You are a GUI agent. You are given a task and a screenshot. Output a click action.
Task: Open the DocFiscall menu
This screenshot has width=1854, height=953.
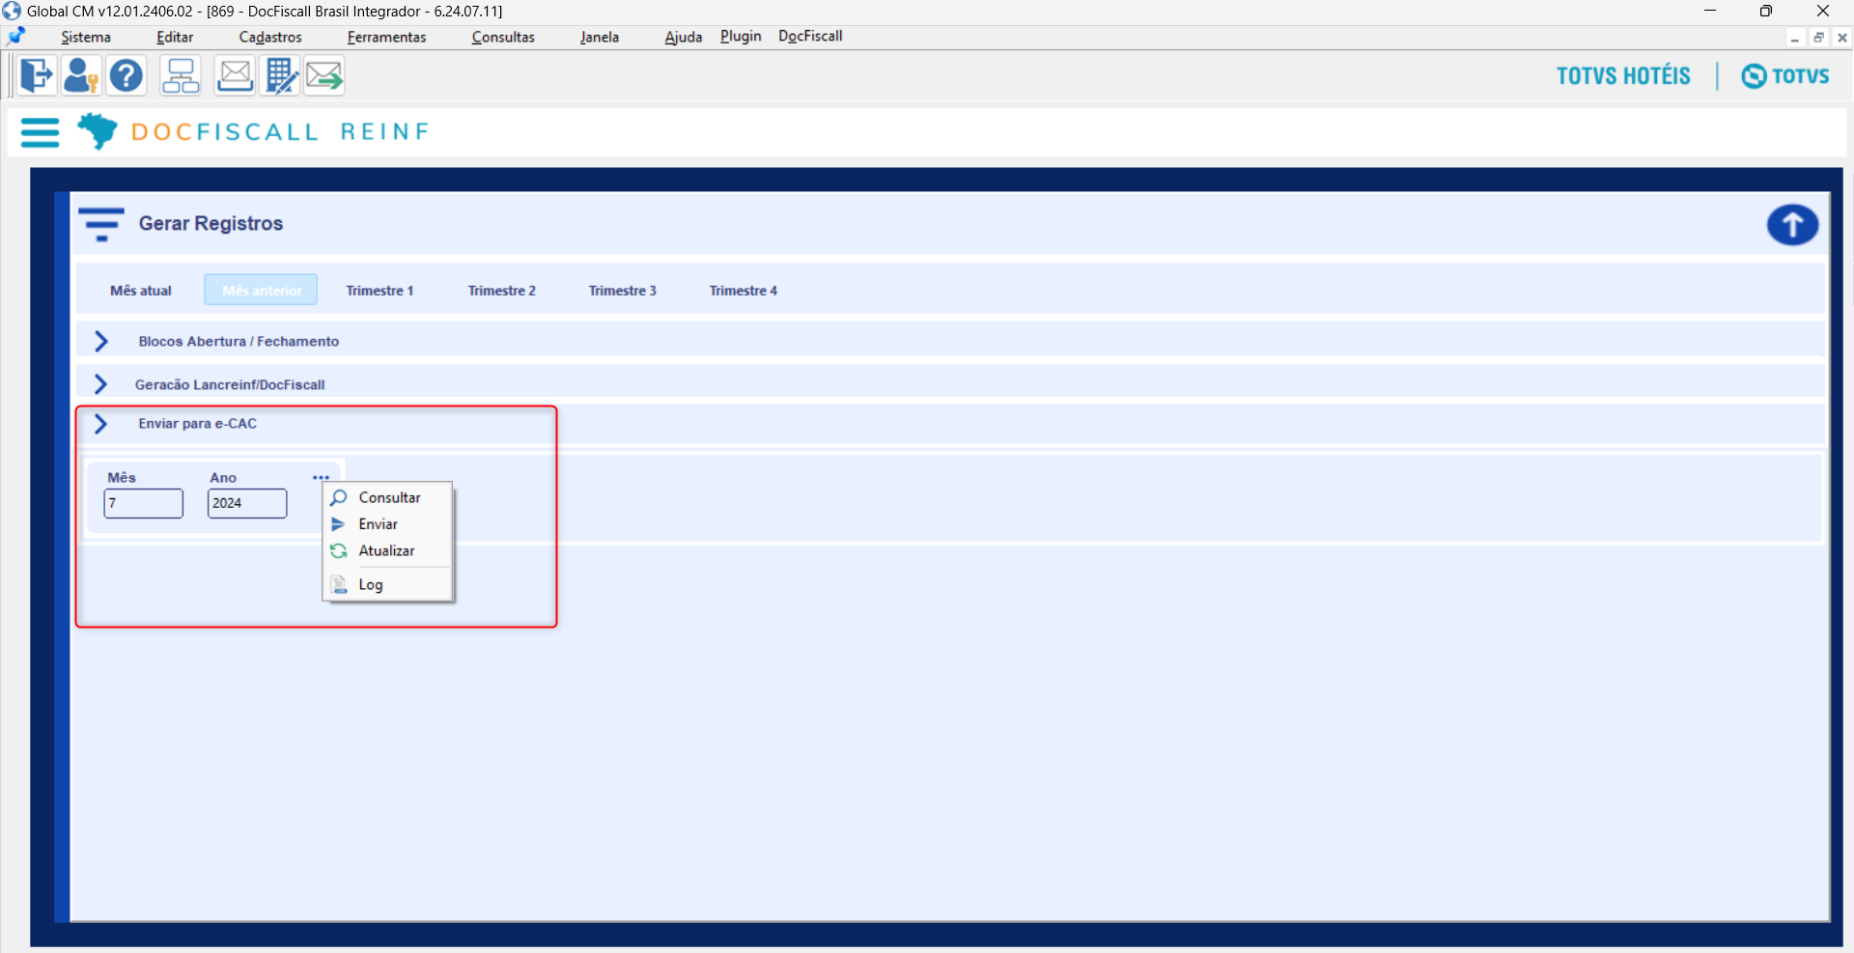tap(810, 36)
